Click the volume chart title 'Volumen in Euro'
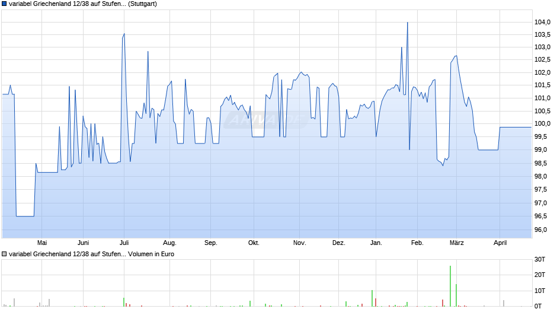 click(x=151, y=254)
